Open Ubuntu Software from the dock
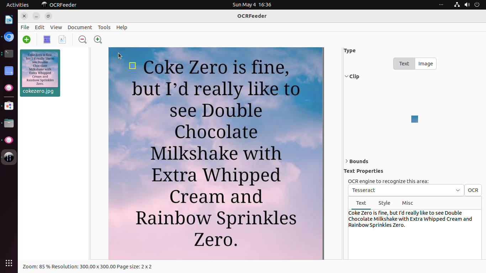 [9, 106]
